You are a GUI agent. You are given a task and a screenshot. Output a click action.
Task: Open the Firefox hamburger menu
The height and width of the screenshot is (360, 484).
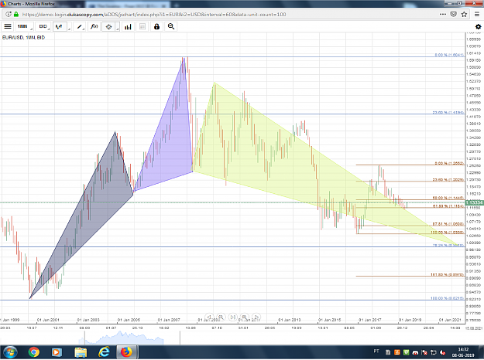point(477,14)
